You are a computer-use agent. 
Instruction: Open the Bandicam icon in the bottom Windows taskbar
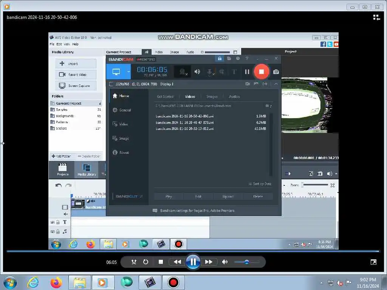tap(173, 282)
